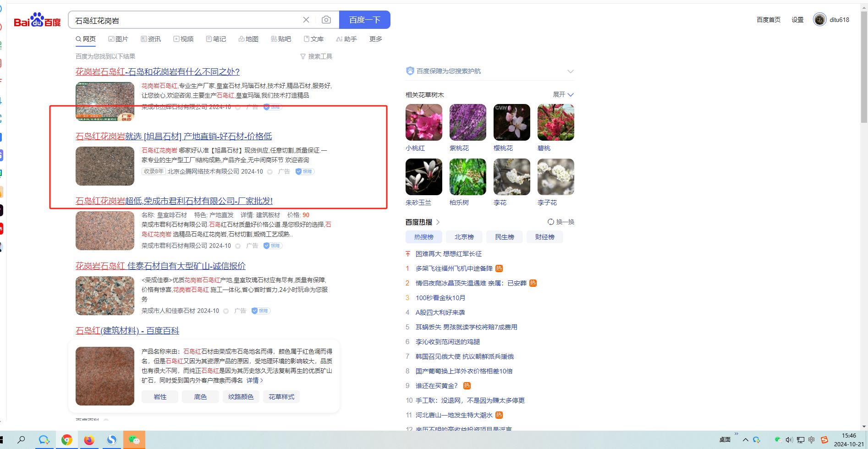This screenshot has width=868, height=449.
Task: Open 设置 in the top right
Action: point(797,20)
